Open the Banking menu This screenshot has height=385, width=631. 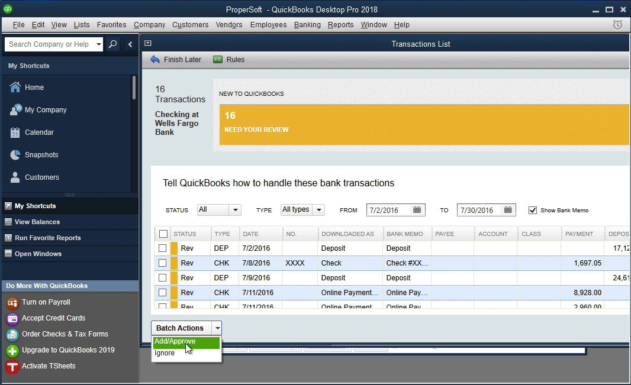click(307, 25)
